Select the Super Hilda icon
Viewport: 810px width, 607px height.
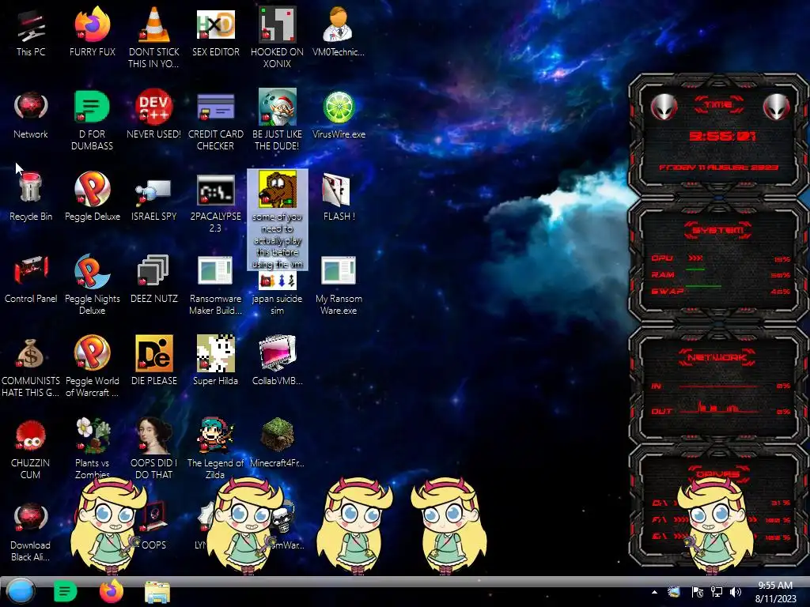[215, 360]
